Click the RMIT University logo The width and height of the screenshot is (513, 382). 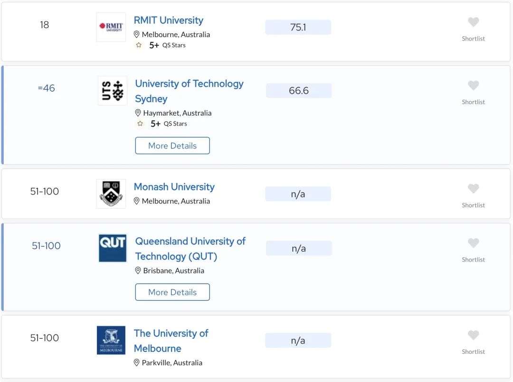point(111,27)
